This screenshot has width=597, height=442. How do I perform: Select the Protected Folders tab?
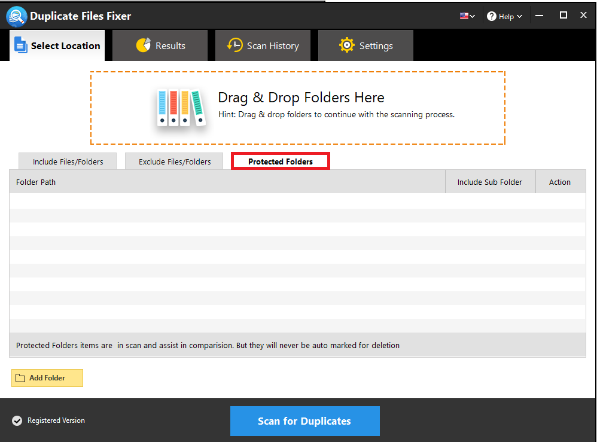[281, 161]
